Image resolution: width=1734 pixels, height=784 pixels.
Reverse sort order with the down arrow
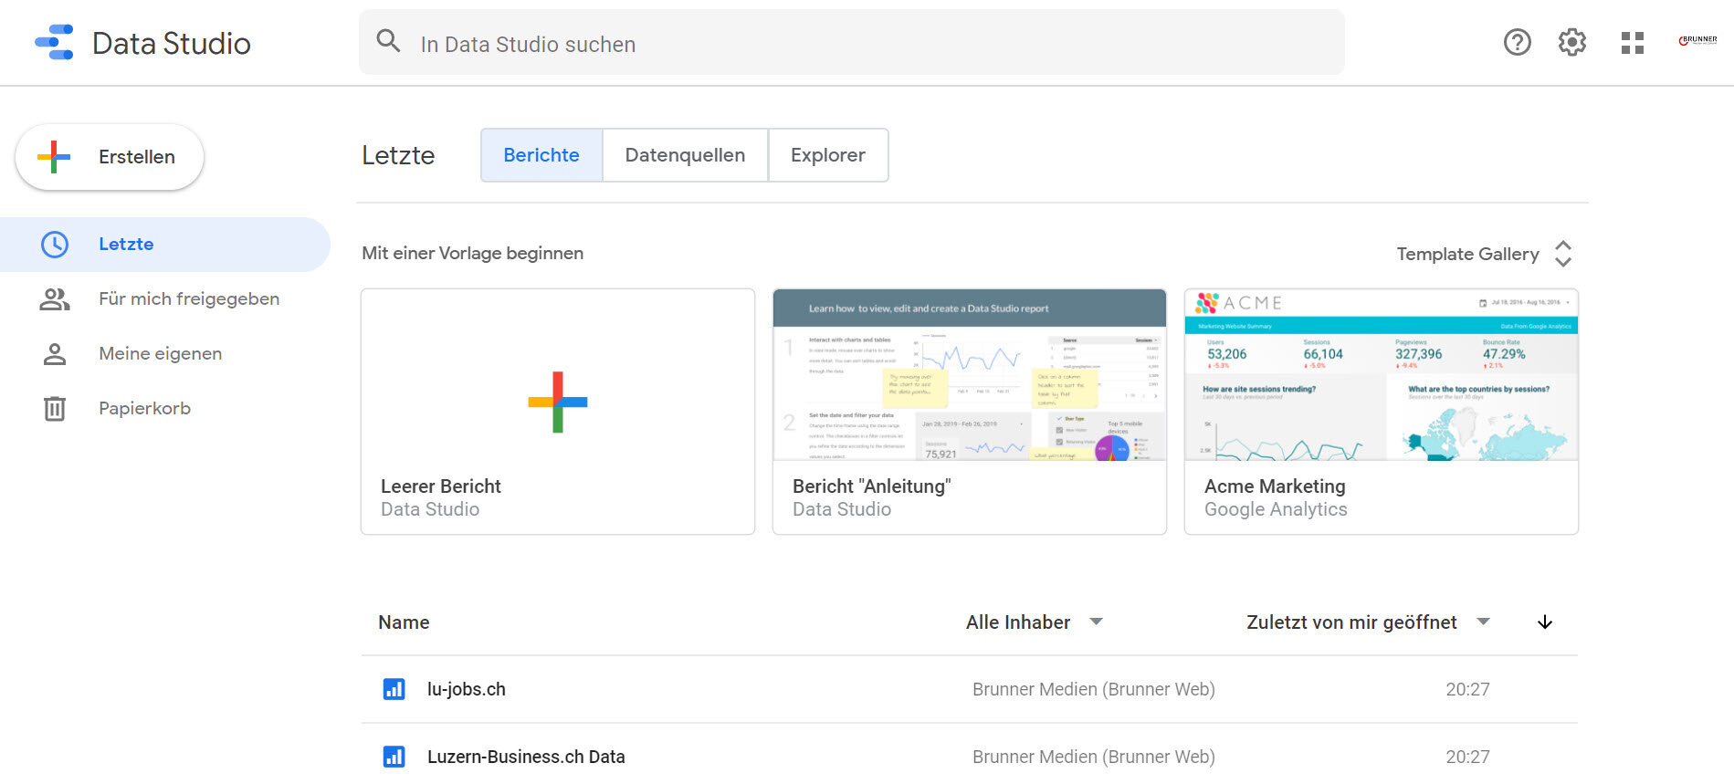pos(1545,622)
